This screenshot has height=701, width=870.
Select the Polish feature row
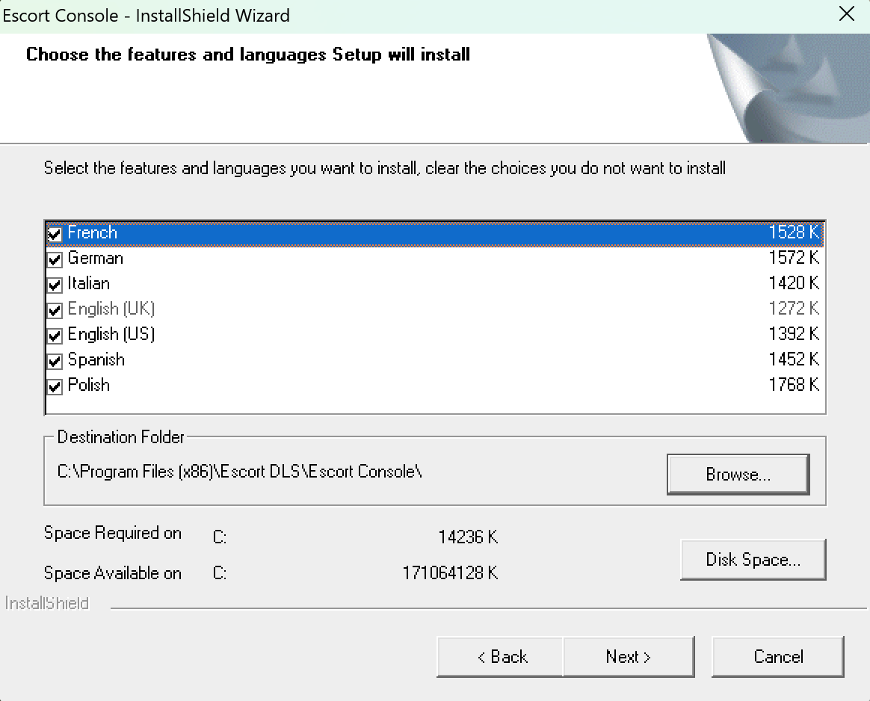coord(434,385)
